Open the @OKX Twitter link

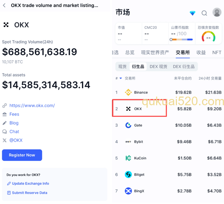[16, 140]
